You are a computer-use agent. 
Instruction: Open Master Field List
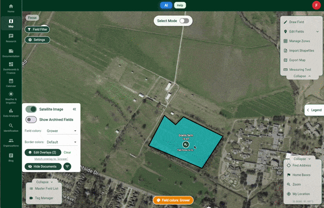(x=44, y=189)
